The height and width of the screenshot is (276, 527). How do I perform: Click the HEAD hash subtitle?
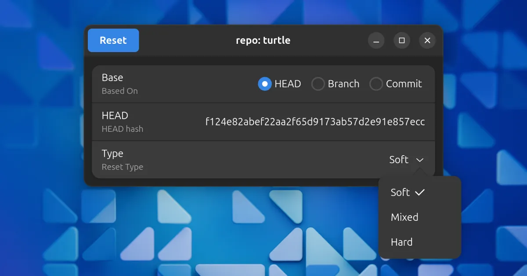(x=123, y=129)
